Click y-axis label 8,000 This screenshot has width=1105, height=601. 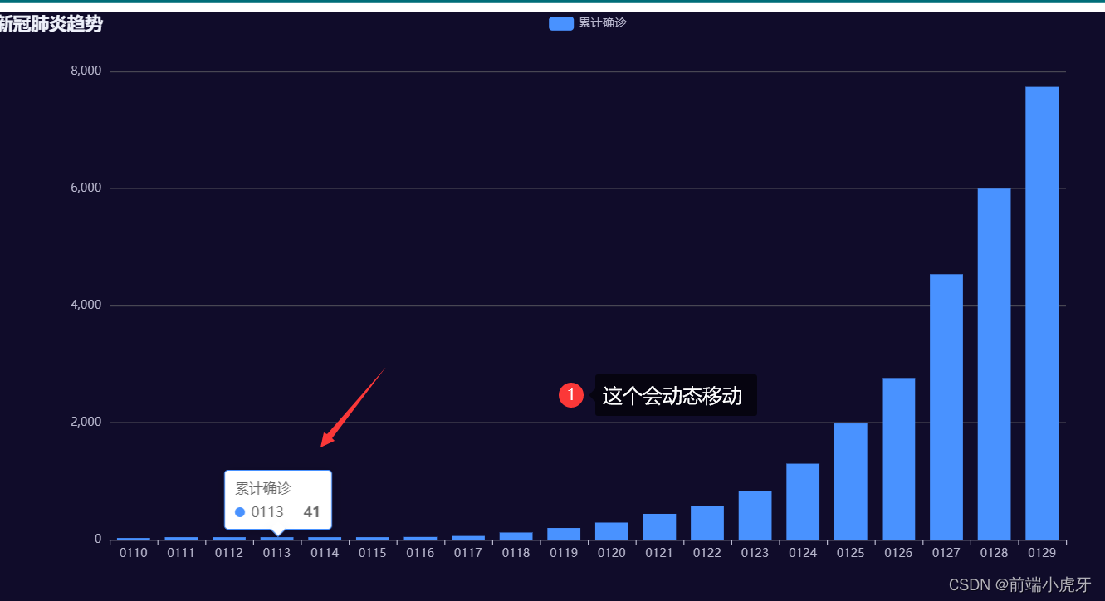pyautogui.click(x=86, y=71)
